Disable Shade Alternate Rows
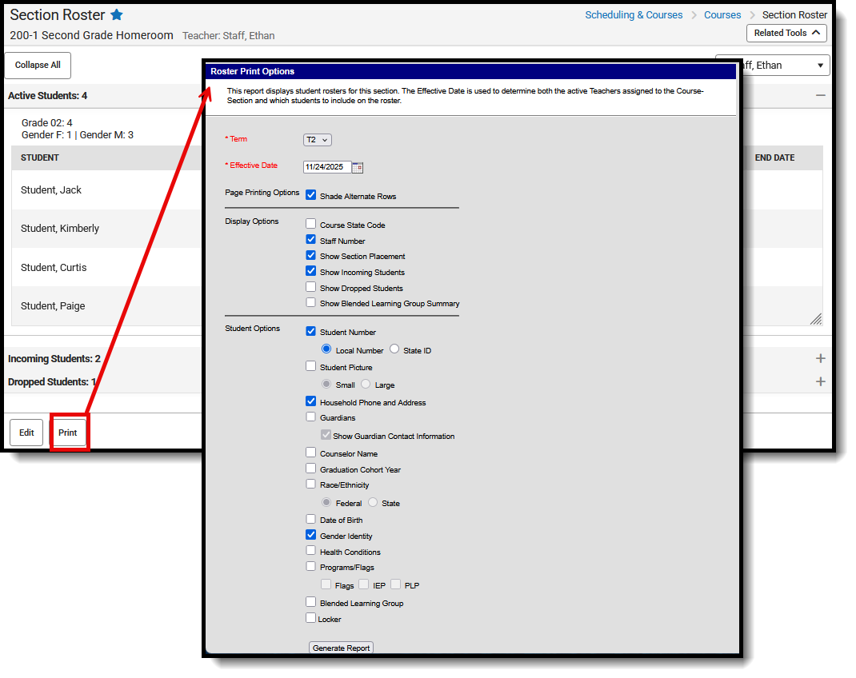The width and height of the screenshot is (856, 678). (310, 194)
